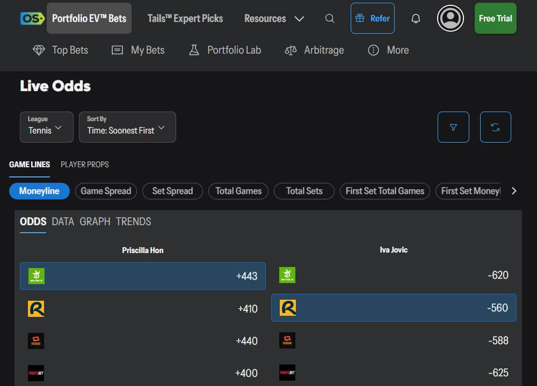Expand the League Tennis dropdown
The height and width of the screenshot is (386, 537).
tap(46, 127)
